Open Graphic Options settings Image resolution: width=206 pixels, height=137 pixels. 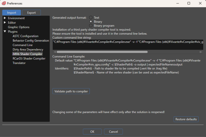[19, 27]
